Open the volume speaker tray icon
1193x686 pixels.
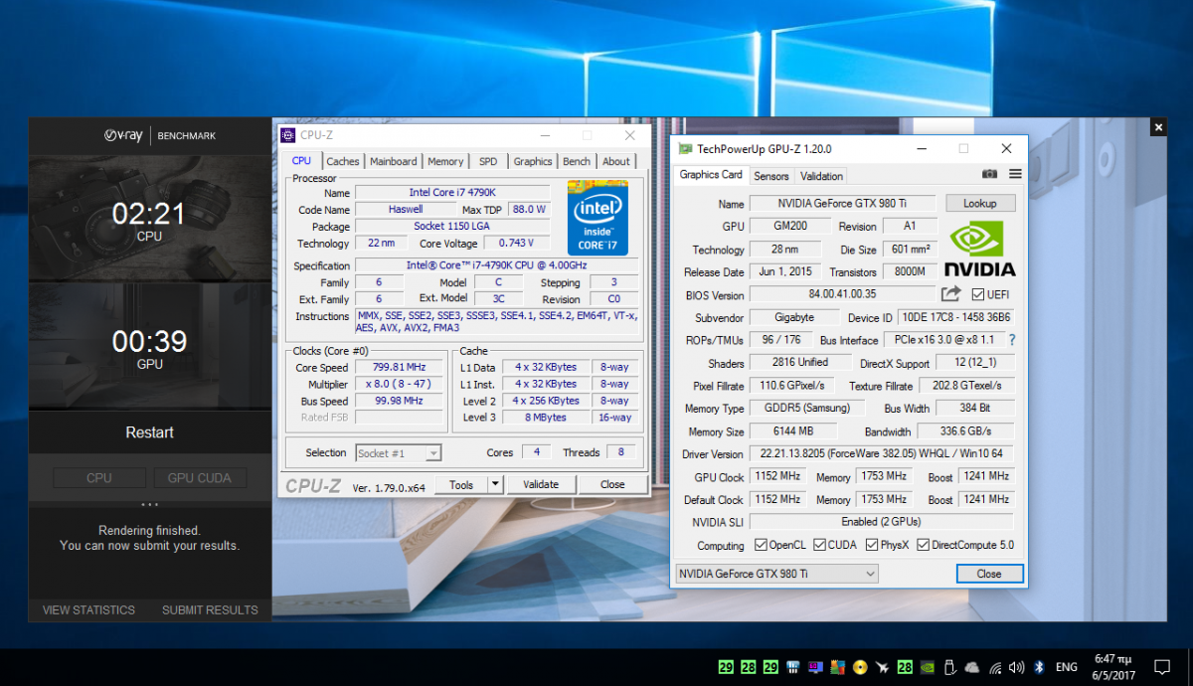(1017, 667)
